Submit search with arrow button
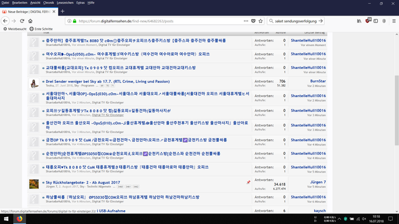 pos(320,21)
